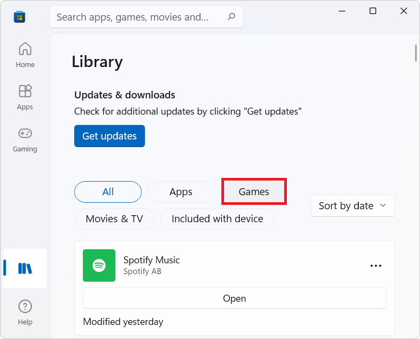Filter library by Apps
This screenshot has height=339, width=420.
pyautogui.click(x=181, y=192)
